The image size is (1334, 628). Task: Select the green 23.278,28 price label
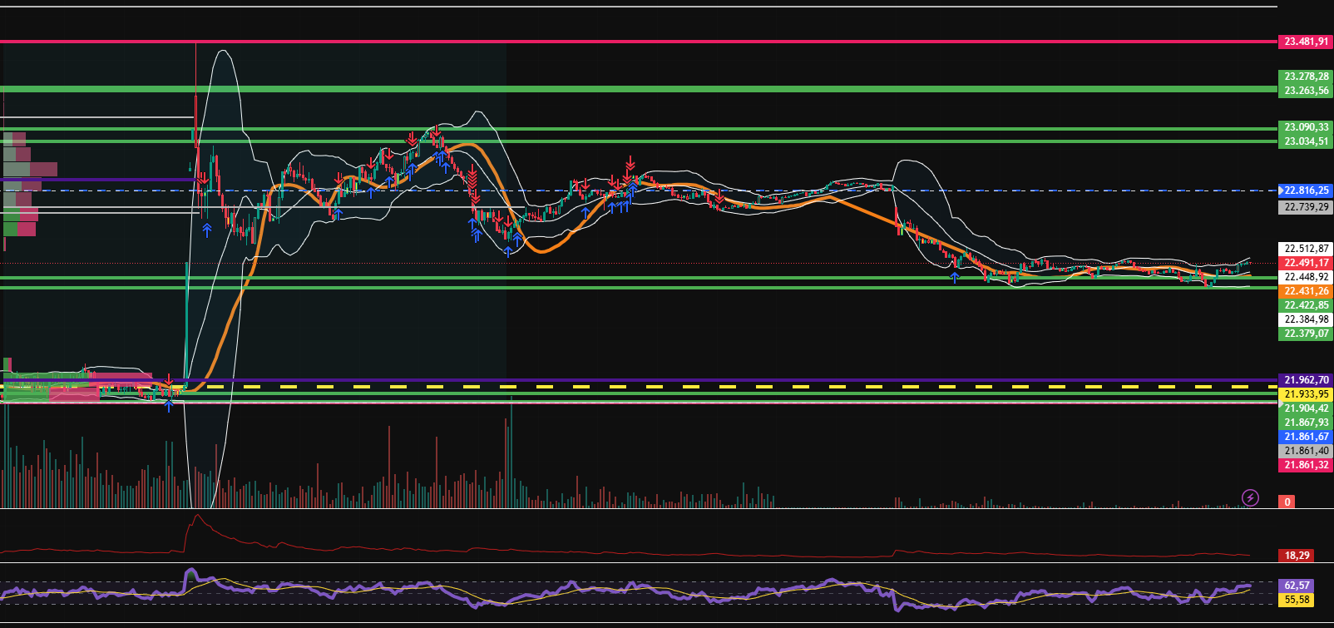[1306, 77]
